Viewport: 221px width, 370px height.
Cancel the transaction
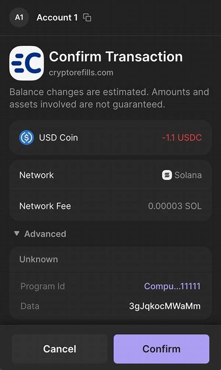point(60,349)
